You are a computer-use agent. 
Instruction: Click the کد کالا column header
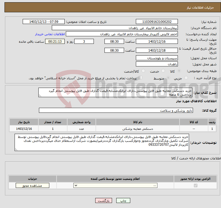[194, 122]
